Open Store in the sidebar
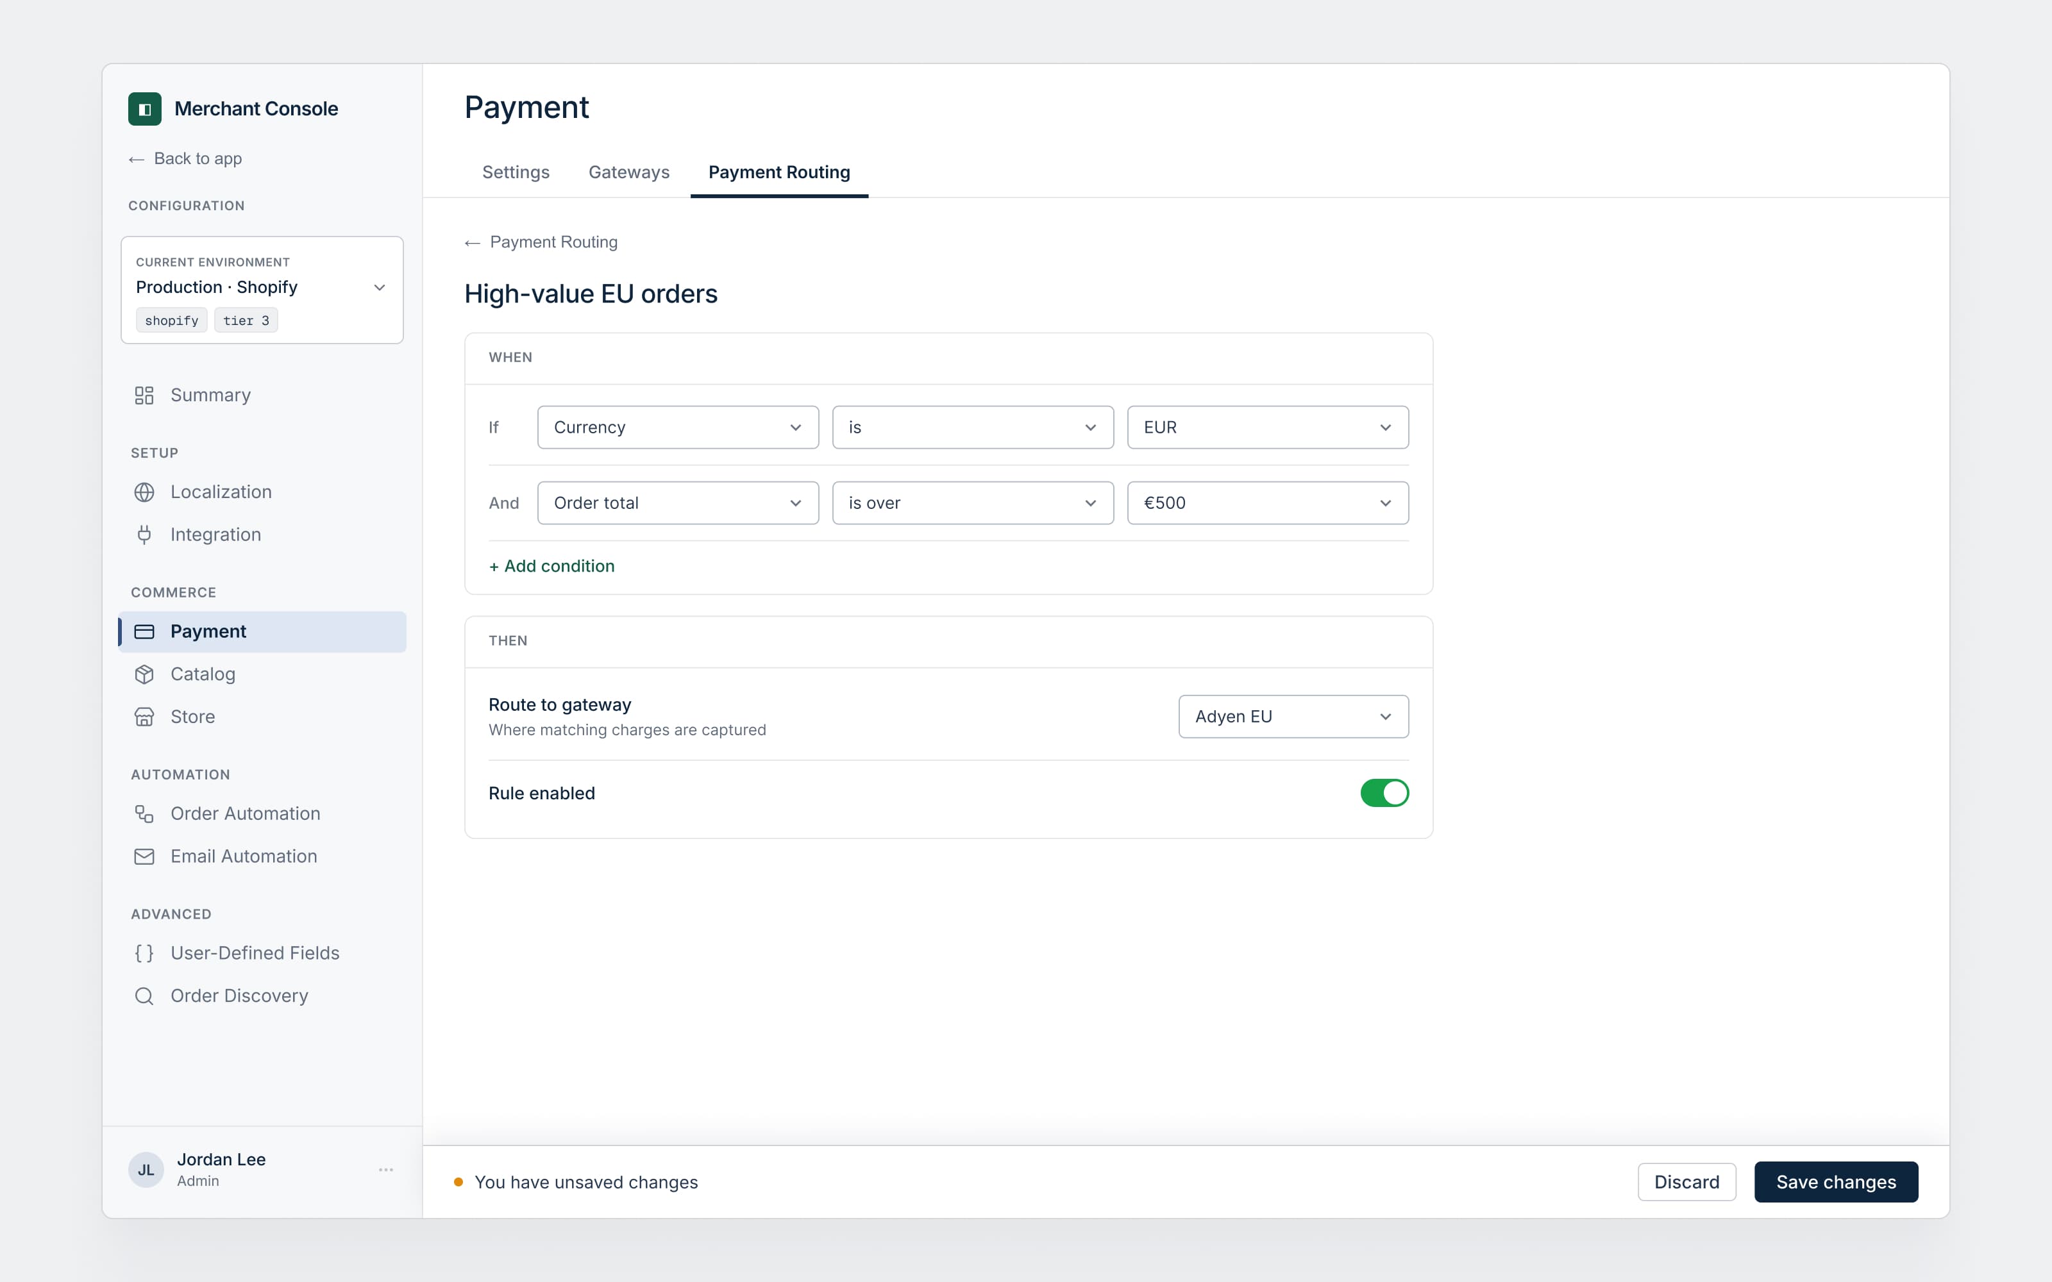Screen dimensions: 2052x1282 click(262, 717)
